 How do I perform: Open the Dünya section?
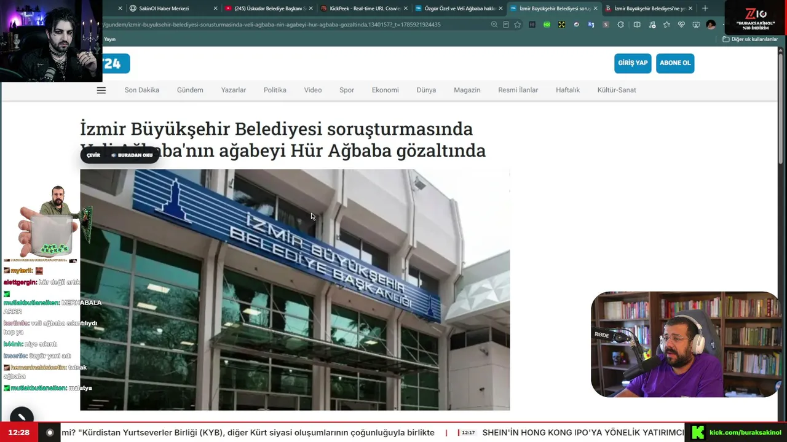(x=426, y=90)
